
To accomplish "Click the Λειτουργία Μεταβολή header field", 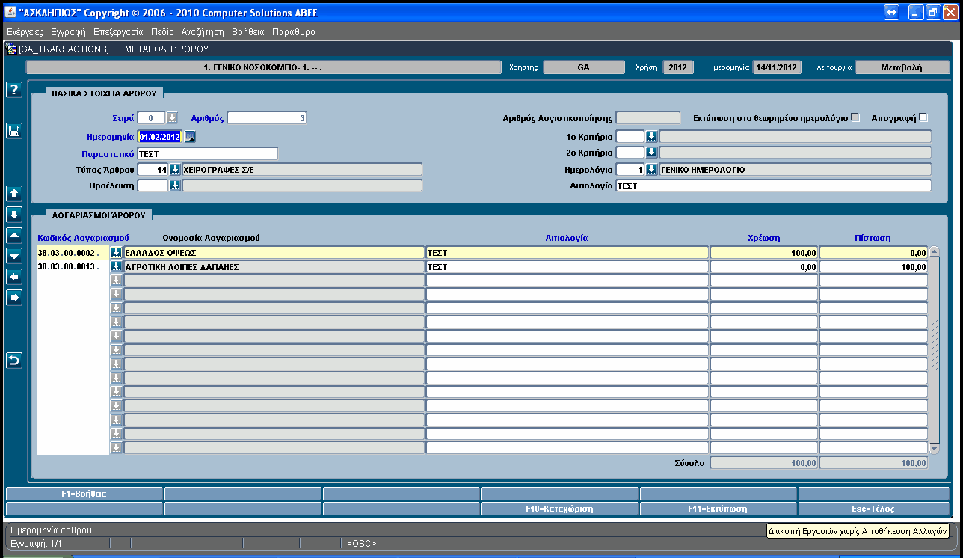I will pos(902,67).
